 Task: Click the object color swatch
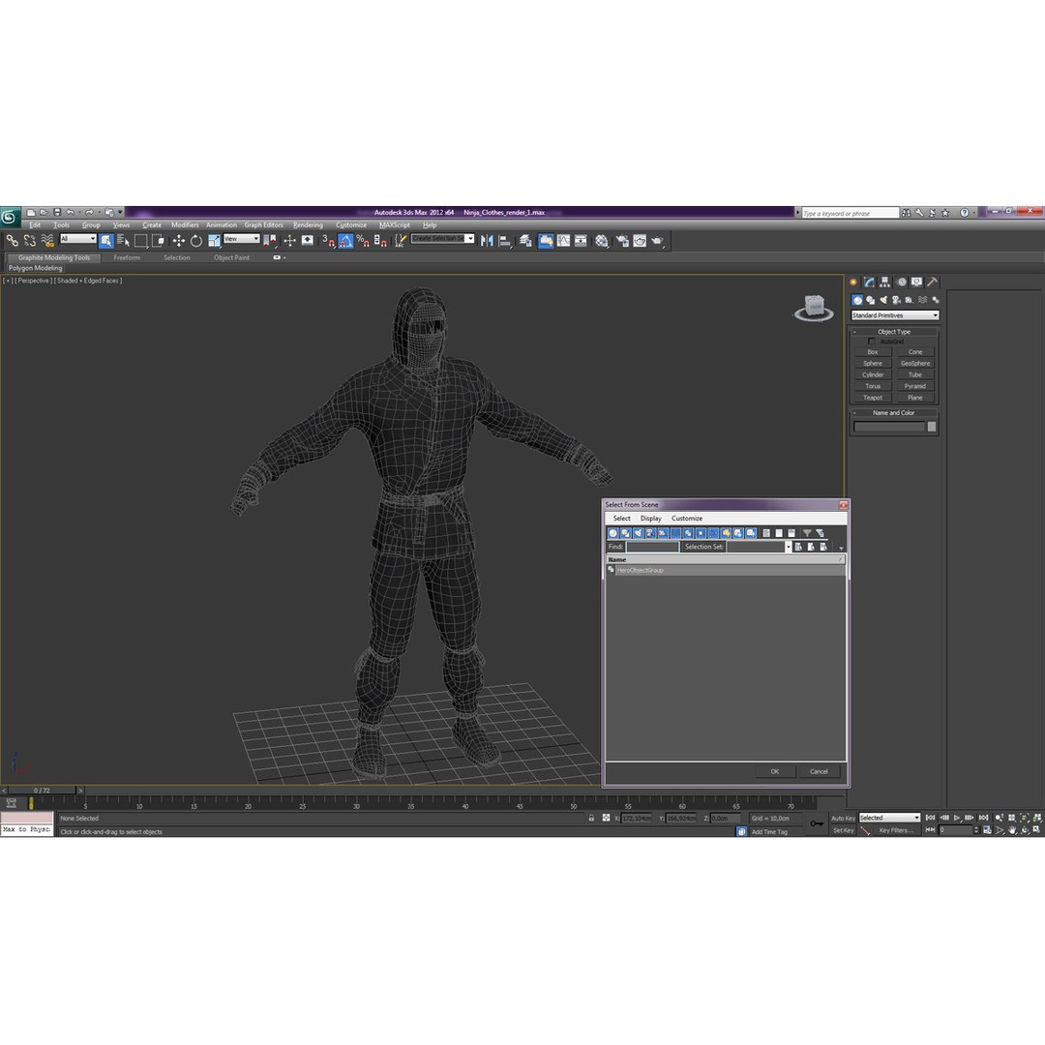[x=932, y=427]
